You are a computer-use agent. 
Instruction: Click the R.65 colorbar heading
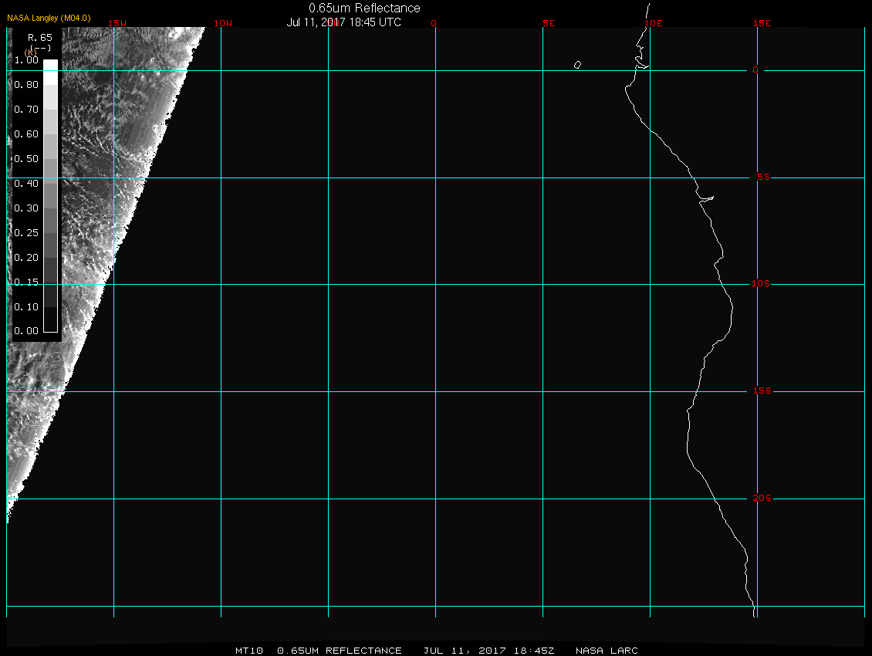coord(39,36)
